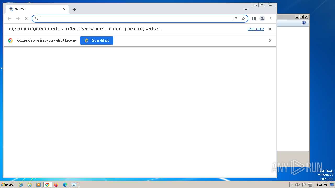The height and width of the screenshot is (188, 335).
Task: Click the search magnifier icon in address bar
Action: [x=37, y=19]
